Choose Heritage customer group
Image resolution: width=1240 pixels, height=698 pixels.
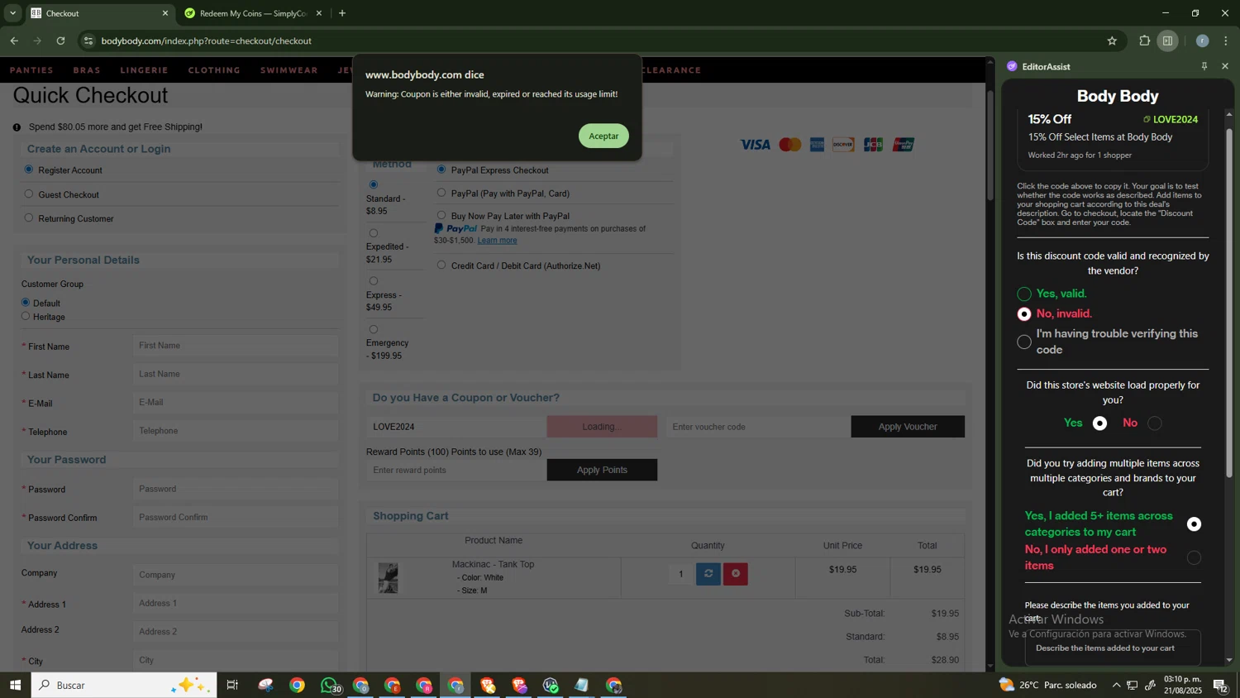pyautogui.click(x=26, y=316)
